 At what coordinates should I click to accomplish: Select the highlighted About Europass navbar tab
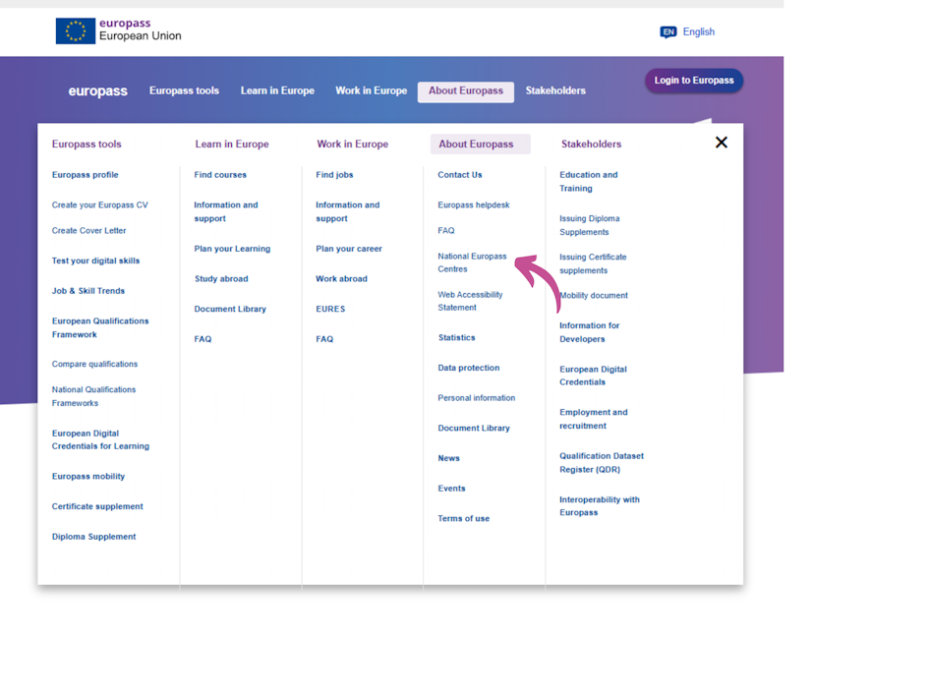[466, 91]
